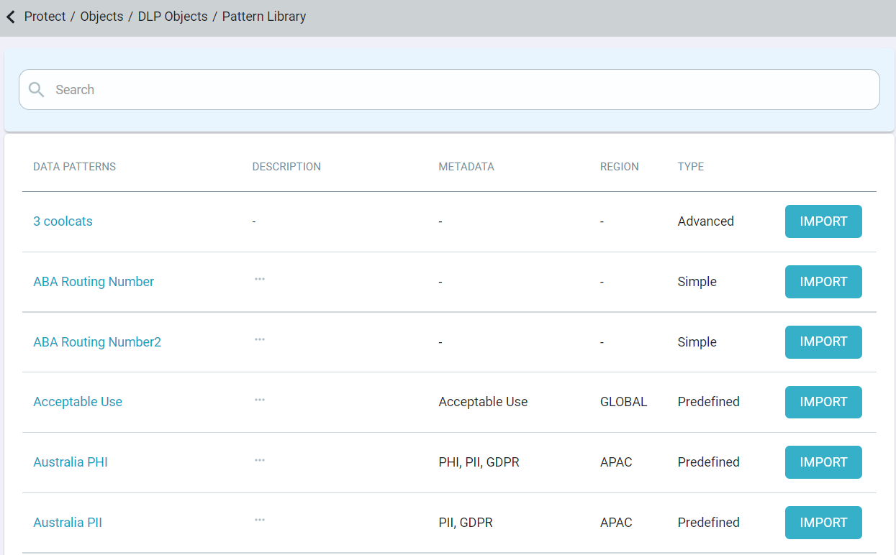The width and height of the screenshot is (896, 555).
Task: Import the ABA Routing Number pattern
Action: [x=823, y=282]
